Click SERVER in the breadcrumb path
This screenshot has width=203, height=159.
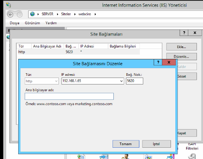48,14
